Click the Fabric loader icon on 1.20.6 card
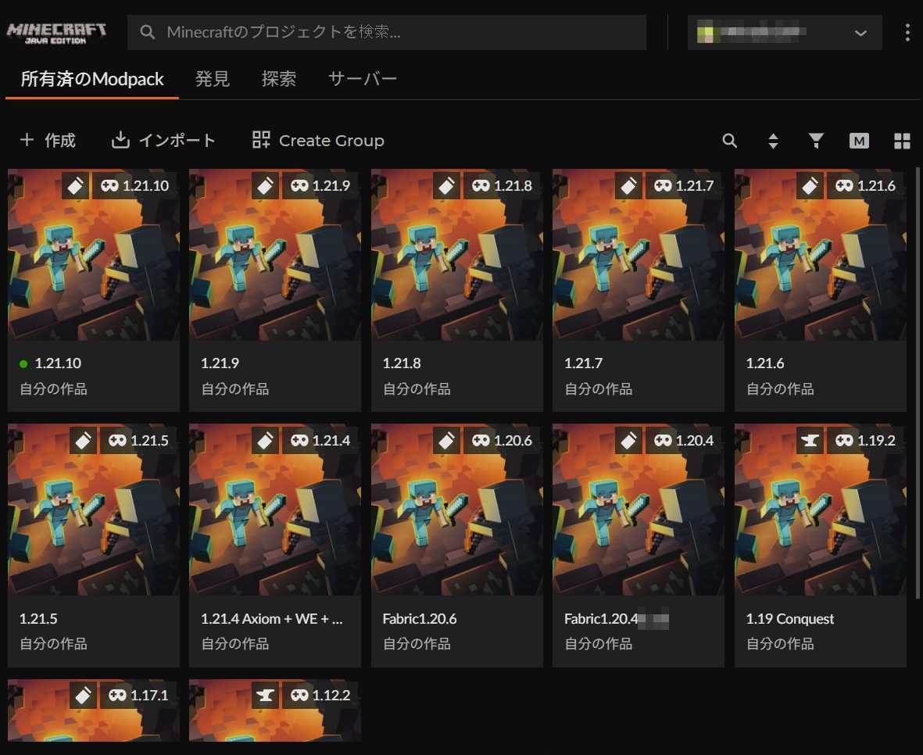This screenshot has height=755, width=923. coord(447,441)
